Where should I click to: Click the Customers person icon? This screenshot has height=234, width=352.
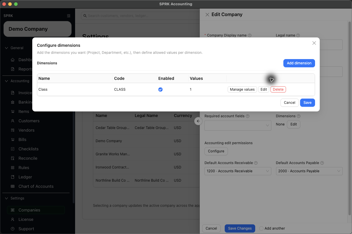tap(13, 121)
